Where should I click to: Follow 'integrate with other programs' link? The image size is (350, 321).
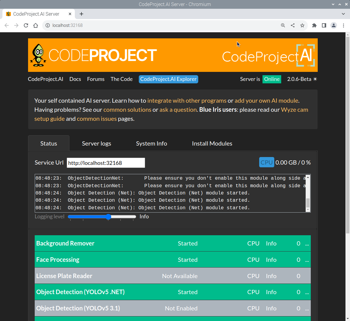point(187,101)
